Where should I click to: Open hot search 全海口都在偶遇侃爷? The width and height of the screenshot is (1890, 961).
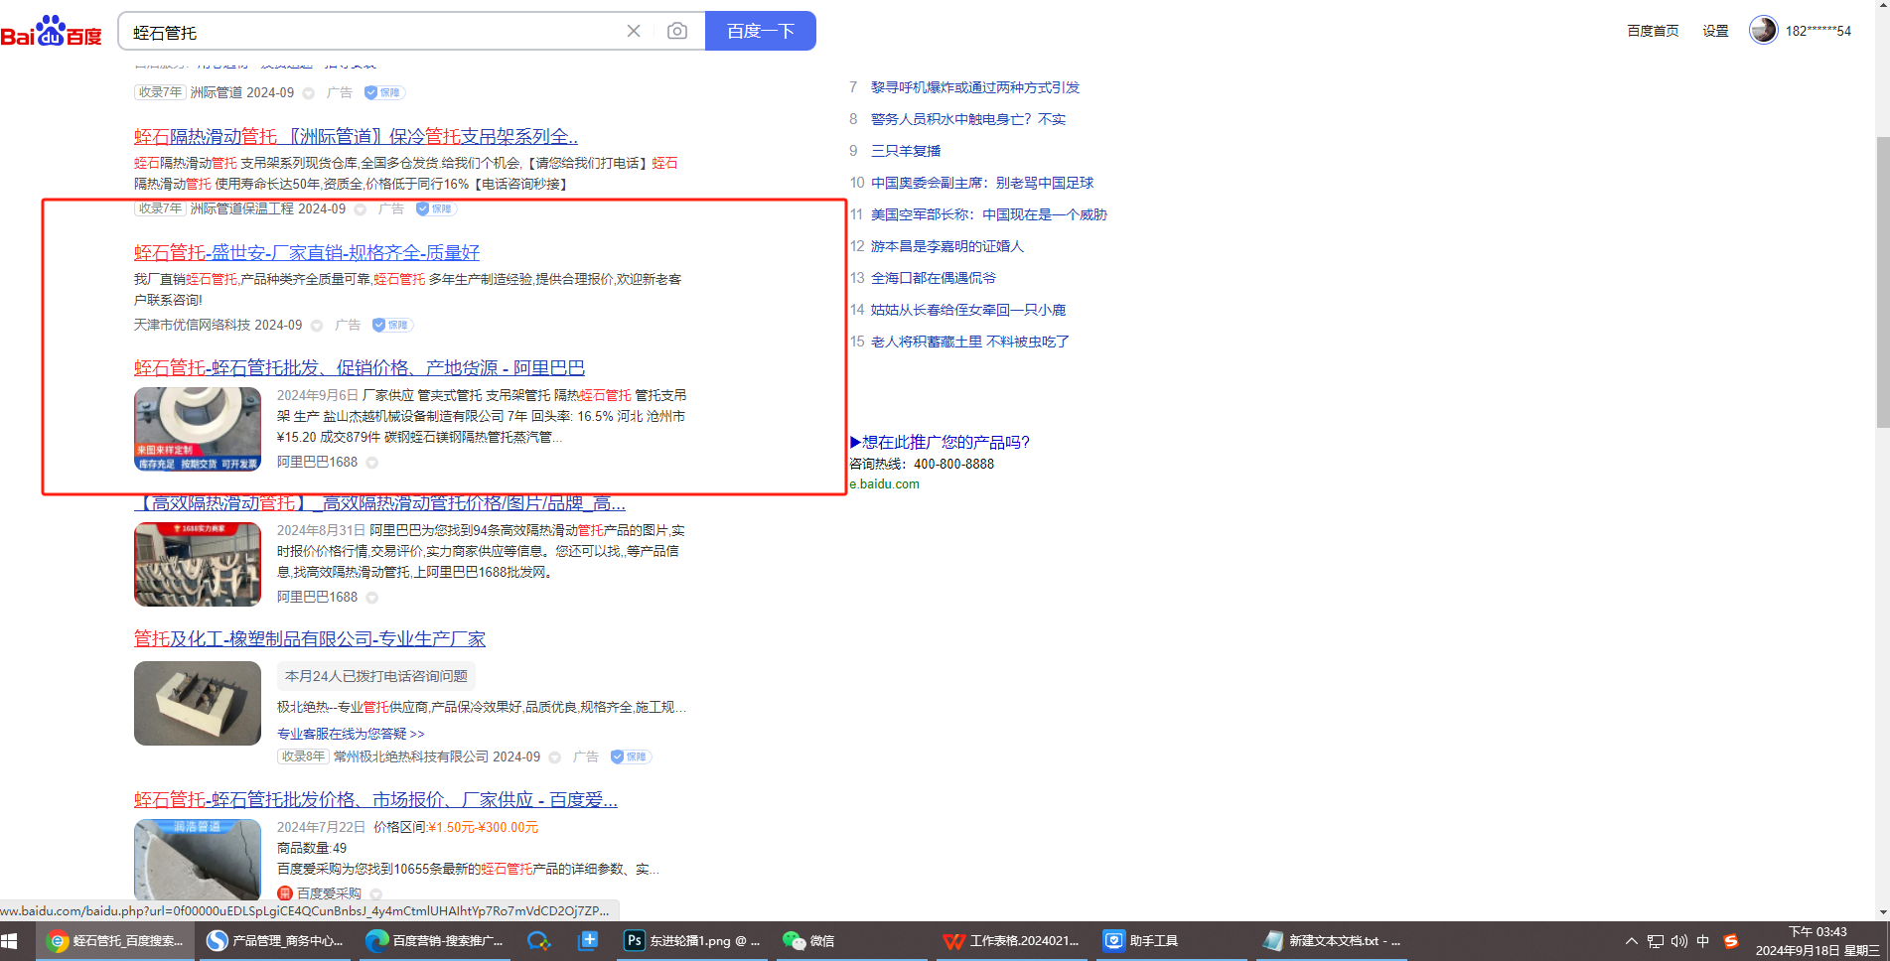934,278
